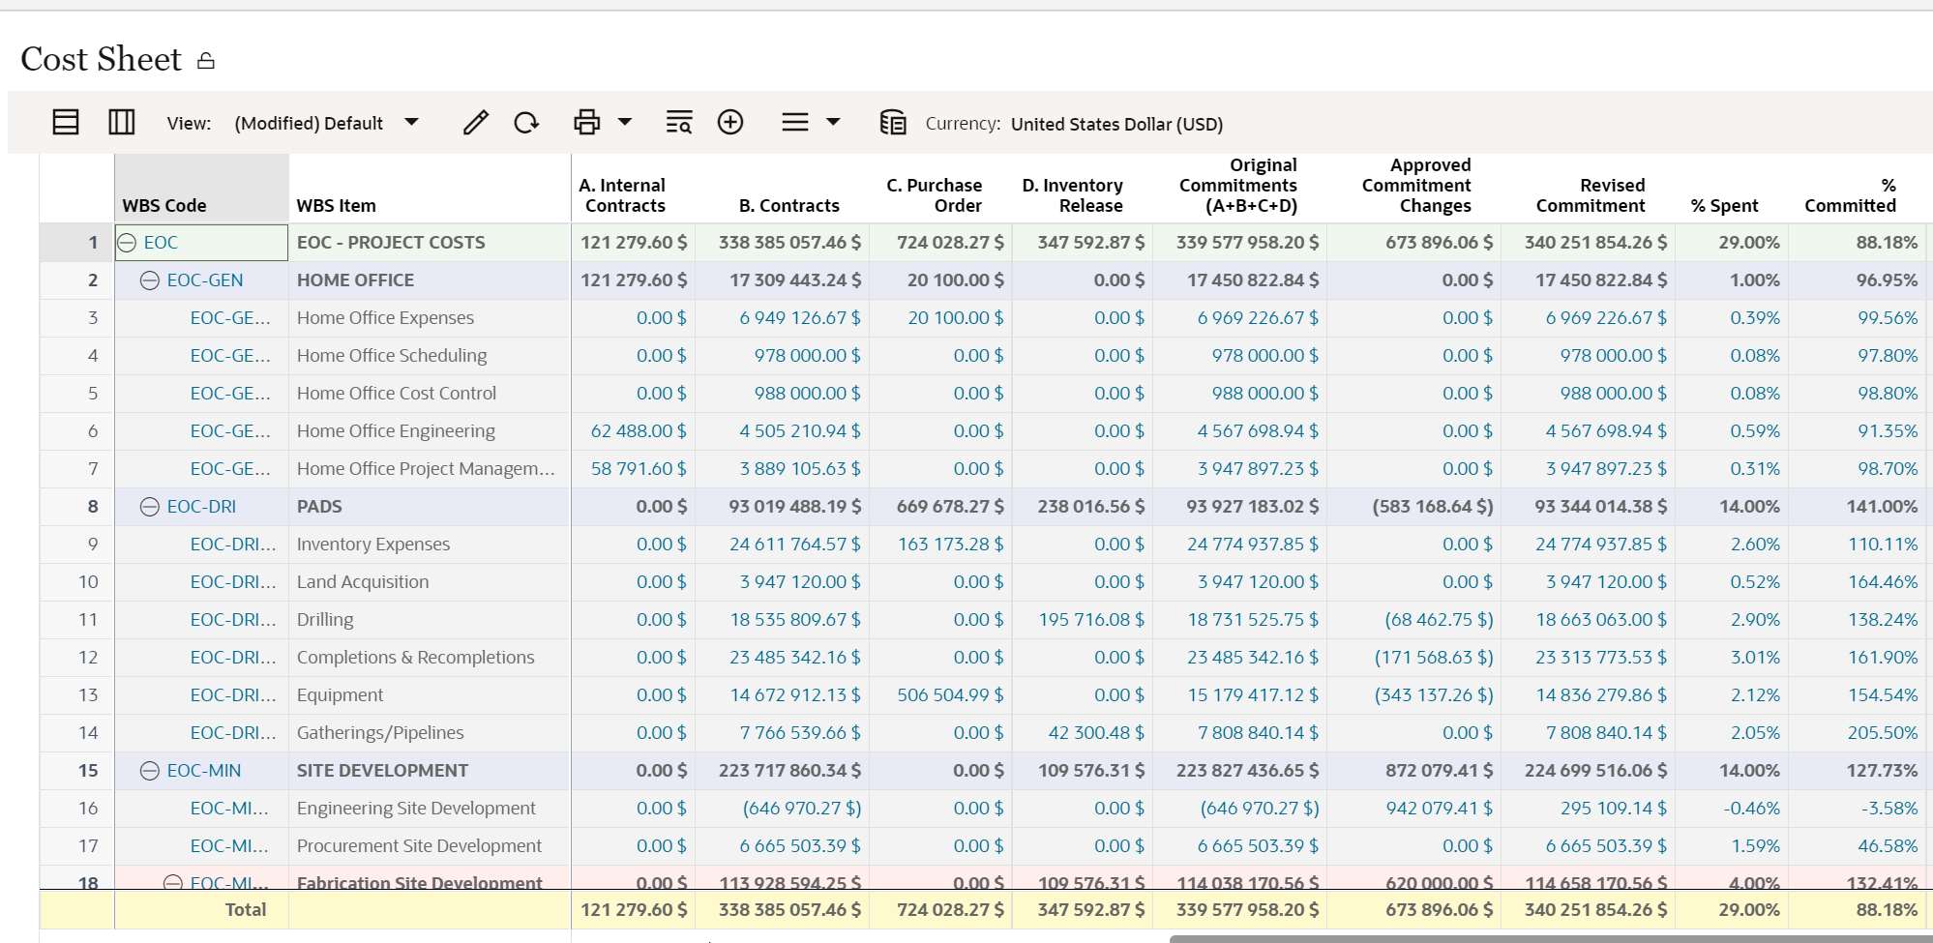The image size is (1933, 943).
Task: Toggle the lock icon next to Cost Sheet
Action: pos(205,59)
